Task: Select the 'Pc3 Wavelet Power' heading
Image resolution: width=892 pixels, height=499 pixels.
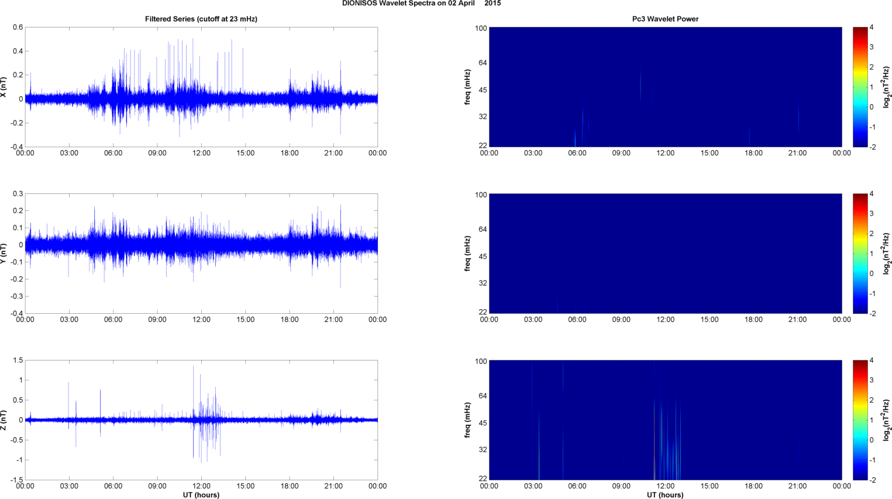Action: point(665,19)
